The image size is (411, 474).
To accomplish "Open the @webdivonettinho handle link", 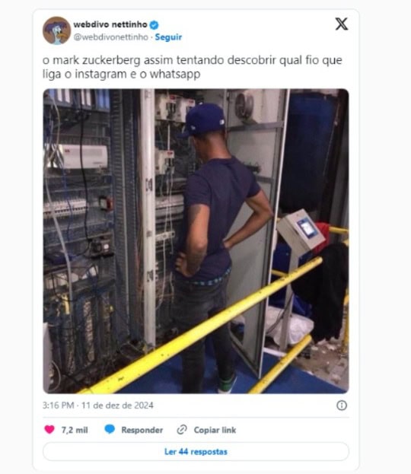I will (x=110, y=37).
